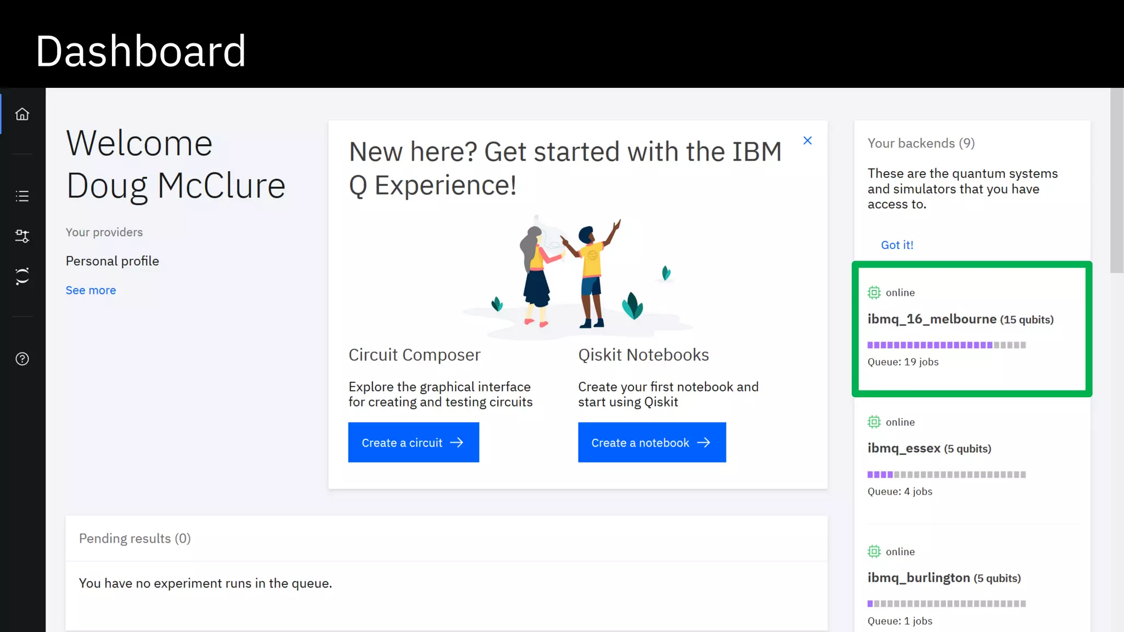Open the Circuit Composer sidebar icon
Image resolution: width=1124 pixels, height=632 pixels.
click(22, 236)
